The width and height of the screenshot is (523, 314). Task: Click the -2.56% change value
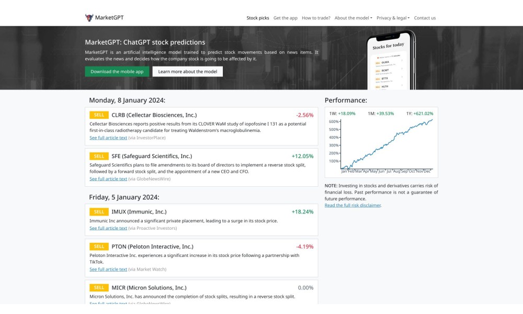coord(304,115)
